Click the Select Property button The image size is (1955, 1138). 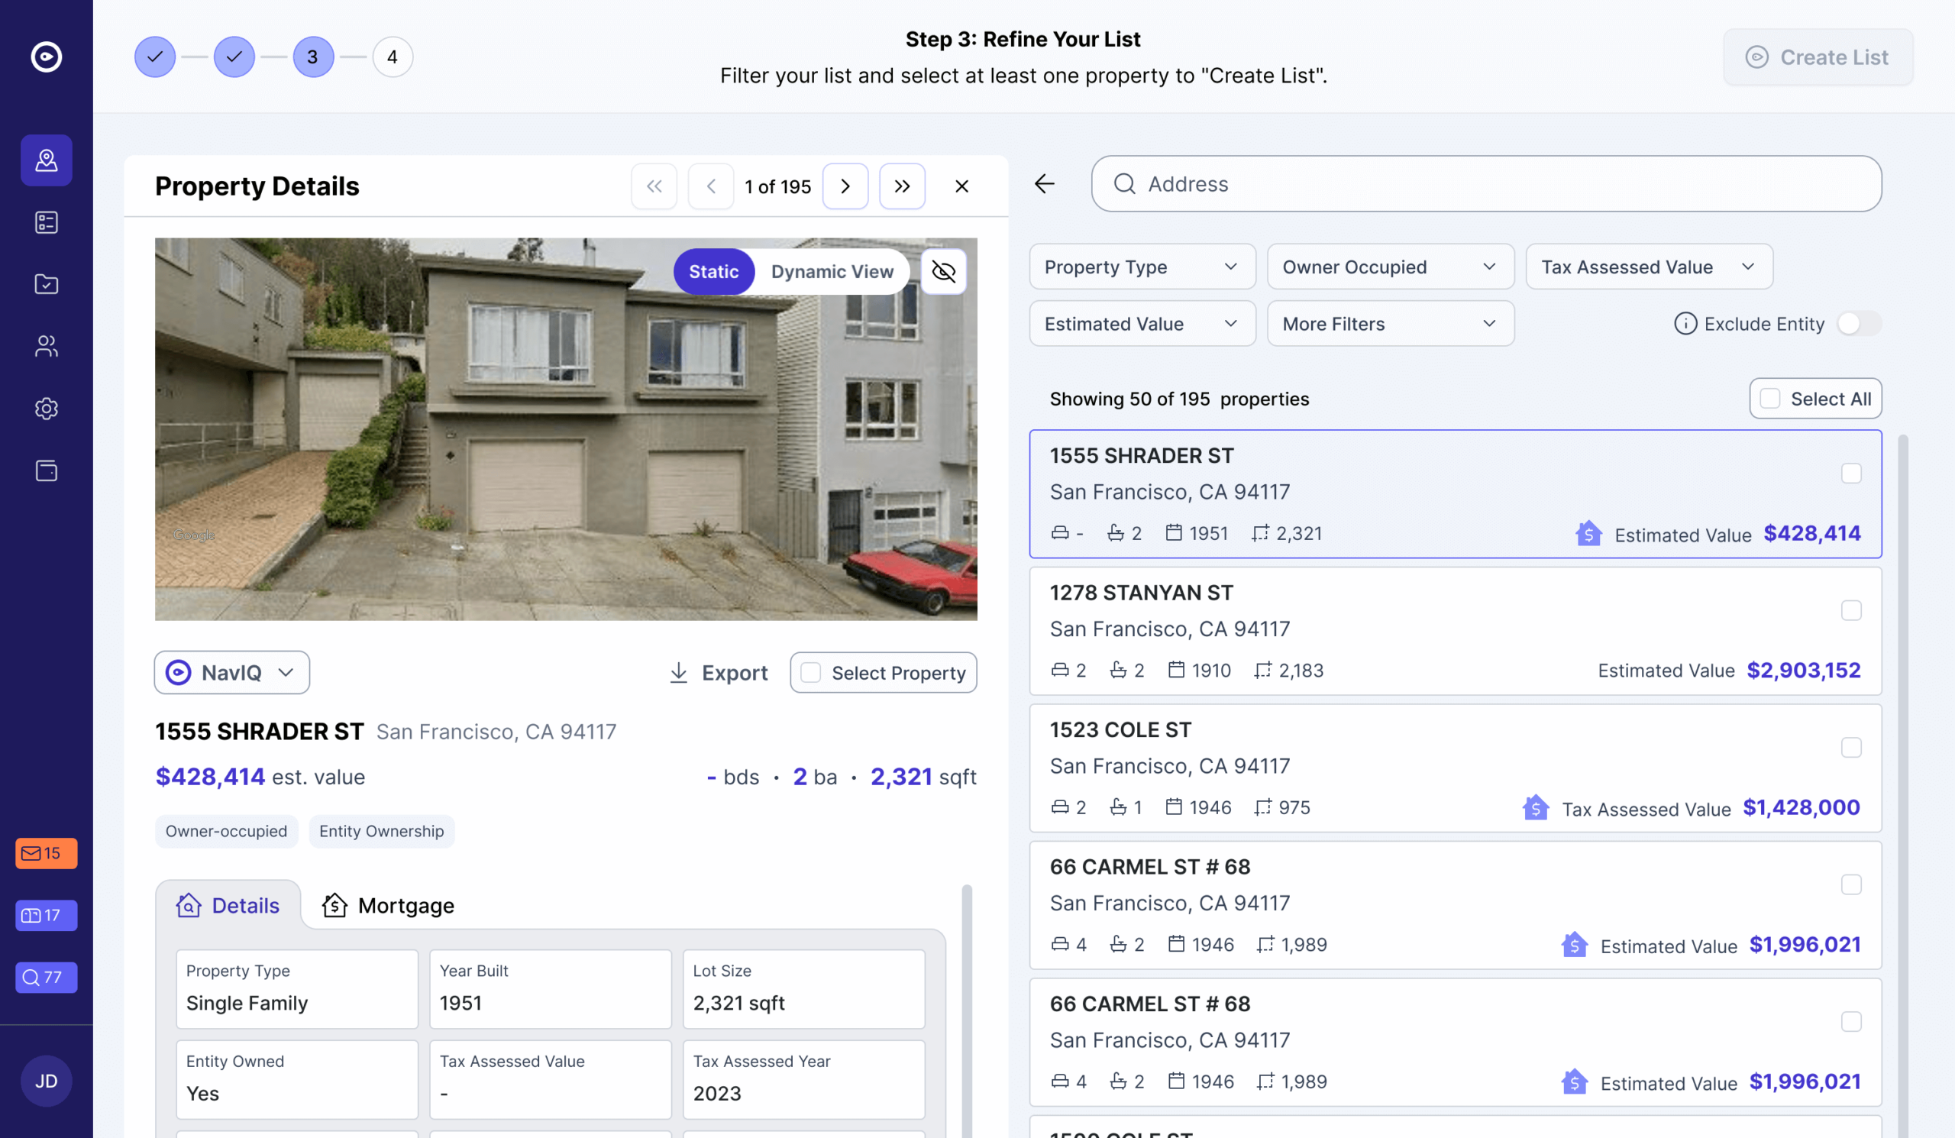(x=883, y=673)
